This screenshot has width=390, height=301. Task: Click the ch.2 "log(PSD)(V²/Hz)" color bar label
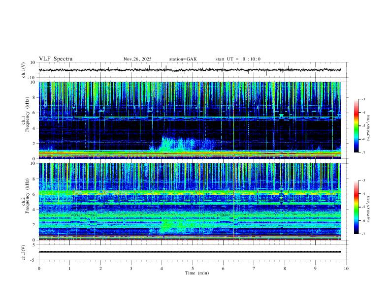(x=368, y=209)
